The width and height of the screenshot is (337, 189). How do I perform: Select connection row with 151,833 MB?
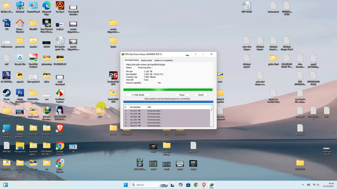point(167,111)
